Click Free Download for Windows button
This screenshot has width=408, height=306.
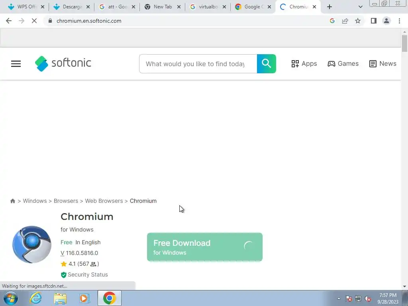click(205, 247)
